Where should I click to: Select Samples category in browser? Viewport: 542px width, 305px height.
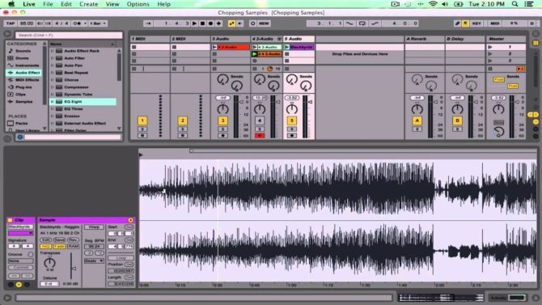pos(23,102)
